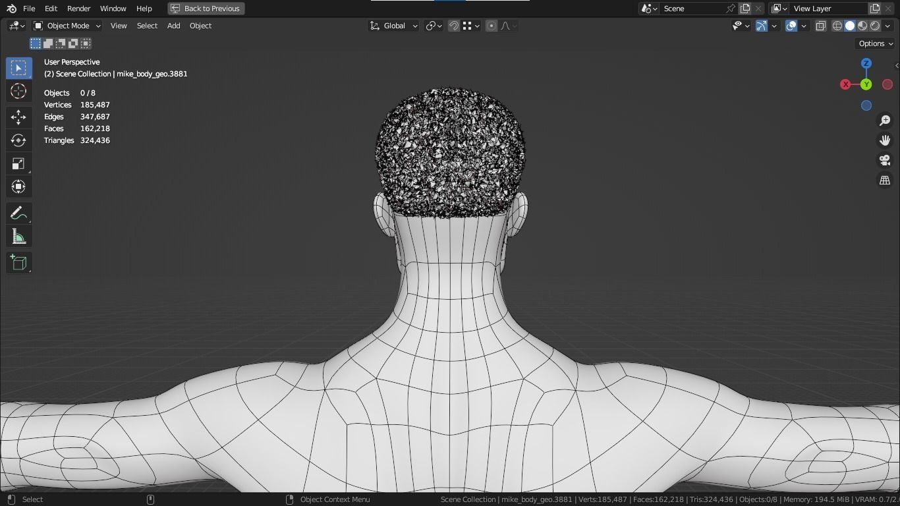
Task: Click the Blender logo menu icon
Action: (x=11, y=9)
